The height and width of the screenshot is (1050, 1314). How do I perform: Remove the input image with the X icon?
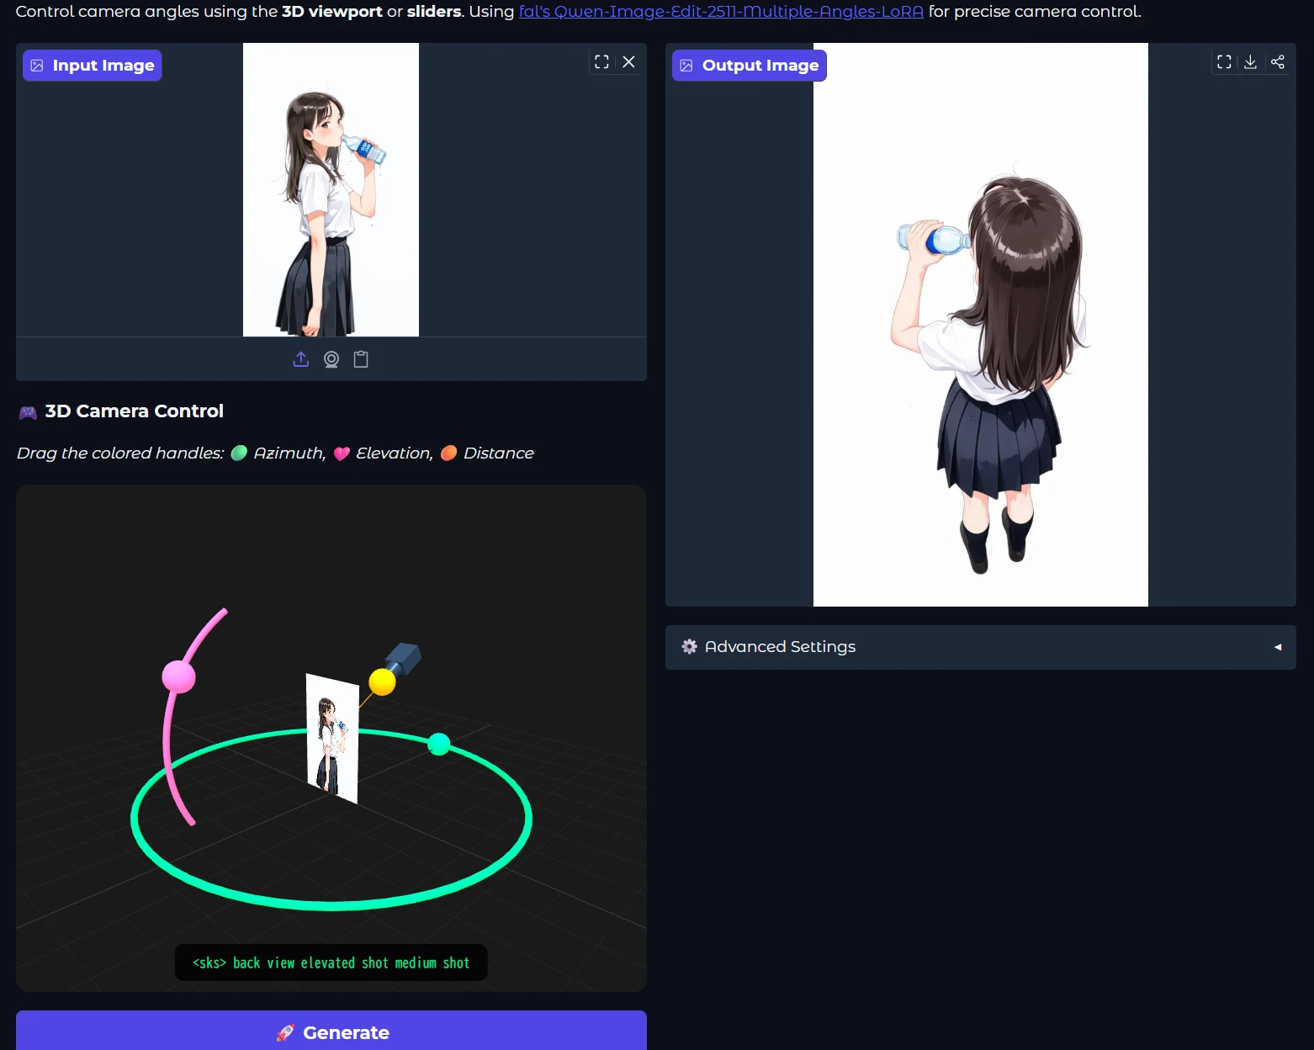[628, 62]
